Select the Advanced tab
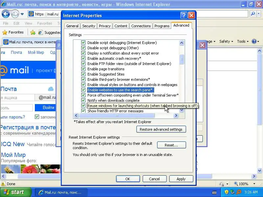 (x=181, y=25)
